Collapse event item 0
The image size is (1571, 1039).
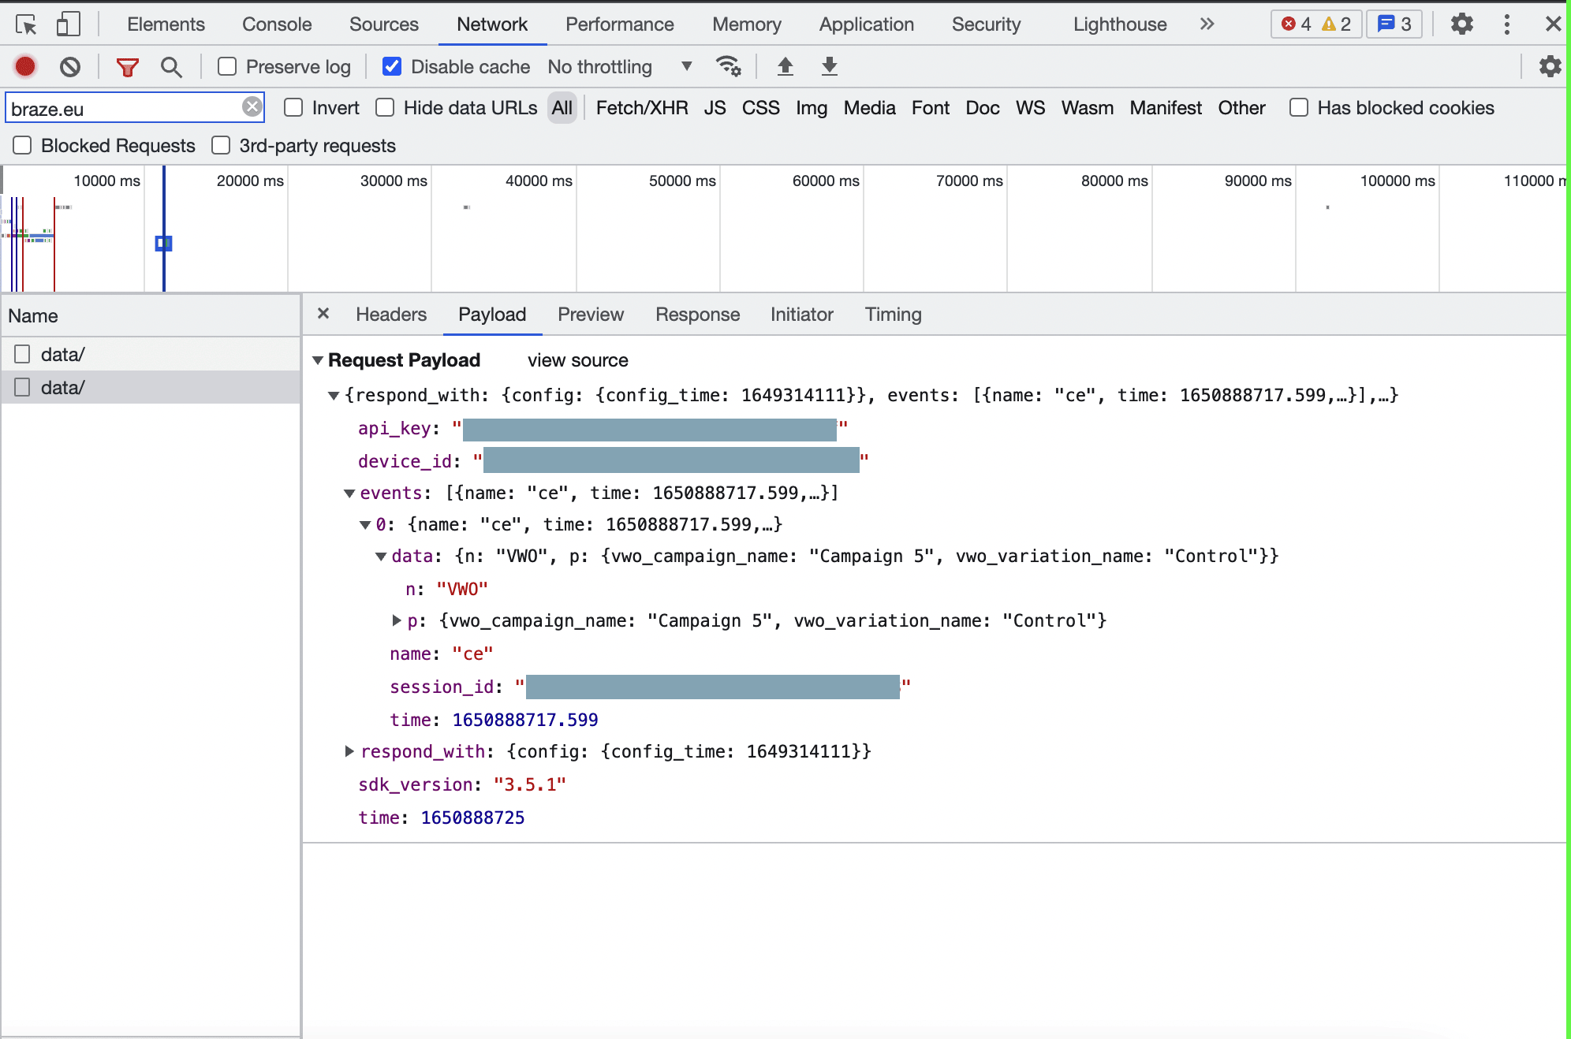[x=365, y=525]
